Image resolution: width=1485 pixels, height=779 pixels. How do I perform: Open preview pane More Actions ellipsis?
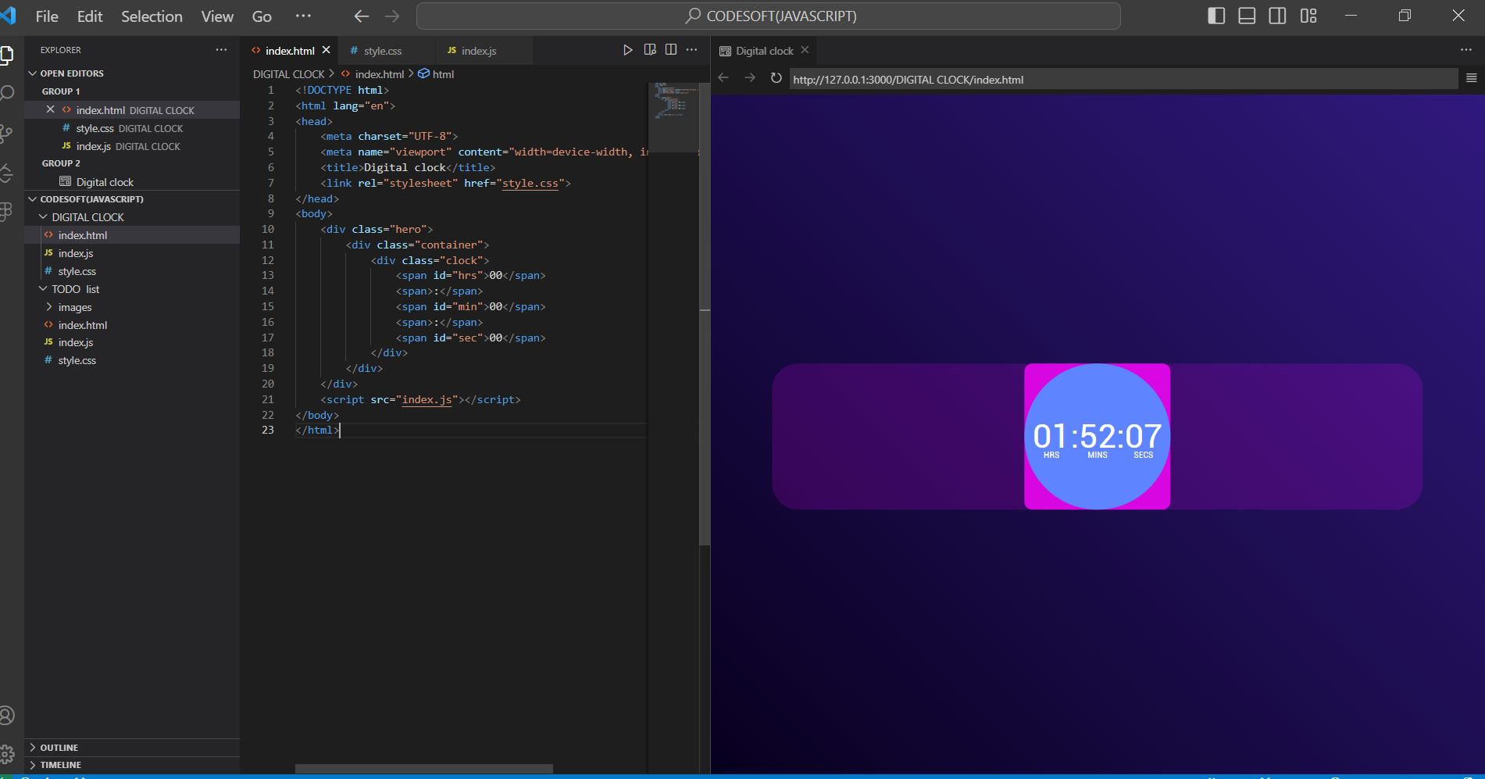(1465, 50)
